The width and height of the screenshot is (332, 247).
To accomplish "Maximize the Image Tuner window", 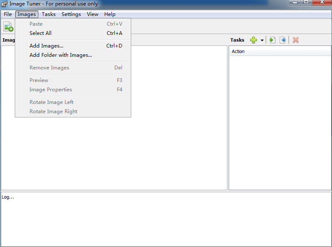I will click(x=306, y=3).
